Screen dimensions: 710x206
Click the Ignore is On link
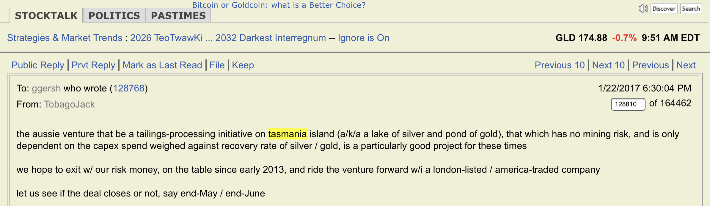(x=363, y=38)
